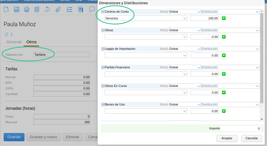
Task: Switch to the General tab
Action: point(14,42)
